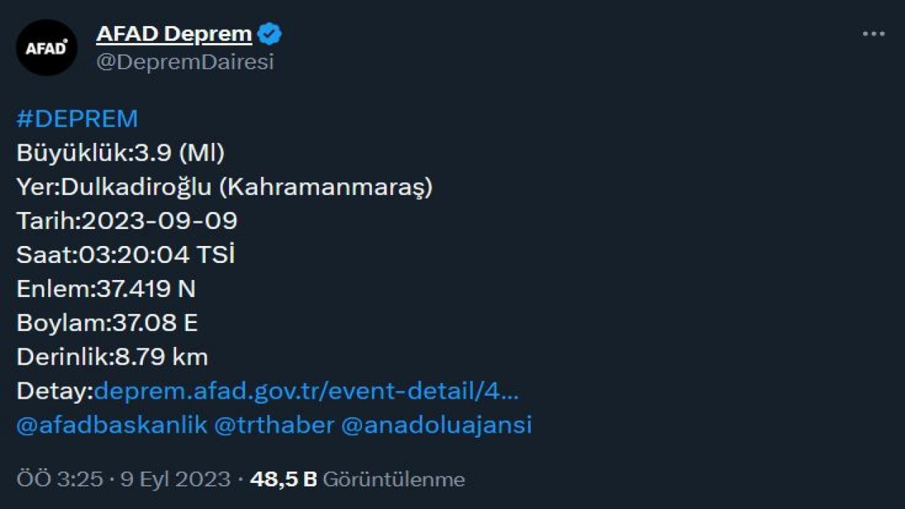Click the AFAD logo inside the avatar
Screen dimensions: 905x509
47,47
